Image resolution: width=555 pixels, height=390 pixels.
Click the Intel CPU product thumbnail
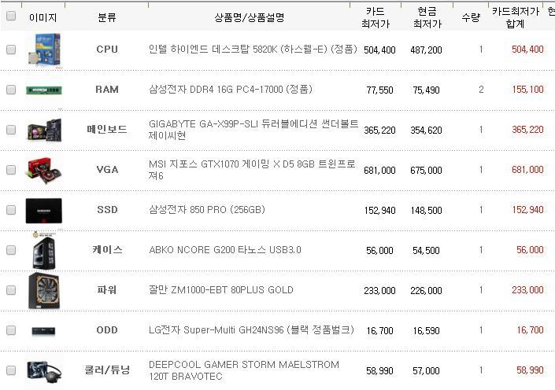tap(43, 50)
